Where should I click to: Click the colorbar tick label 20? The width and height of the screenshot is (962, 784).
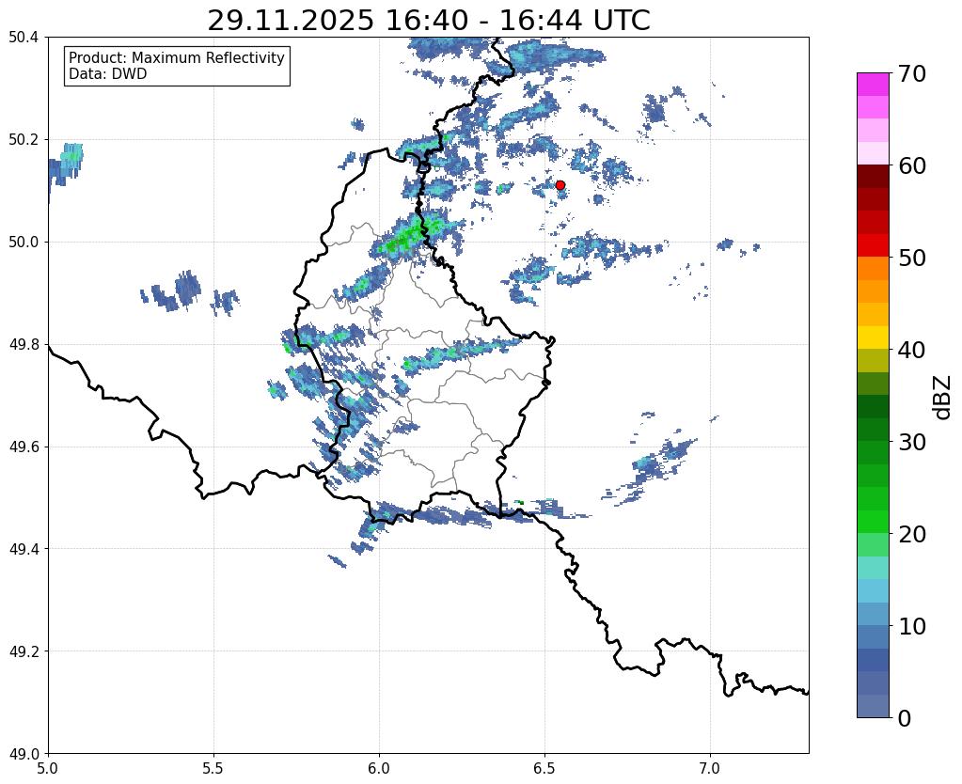coord(912,534)
